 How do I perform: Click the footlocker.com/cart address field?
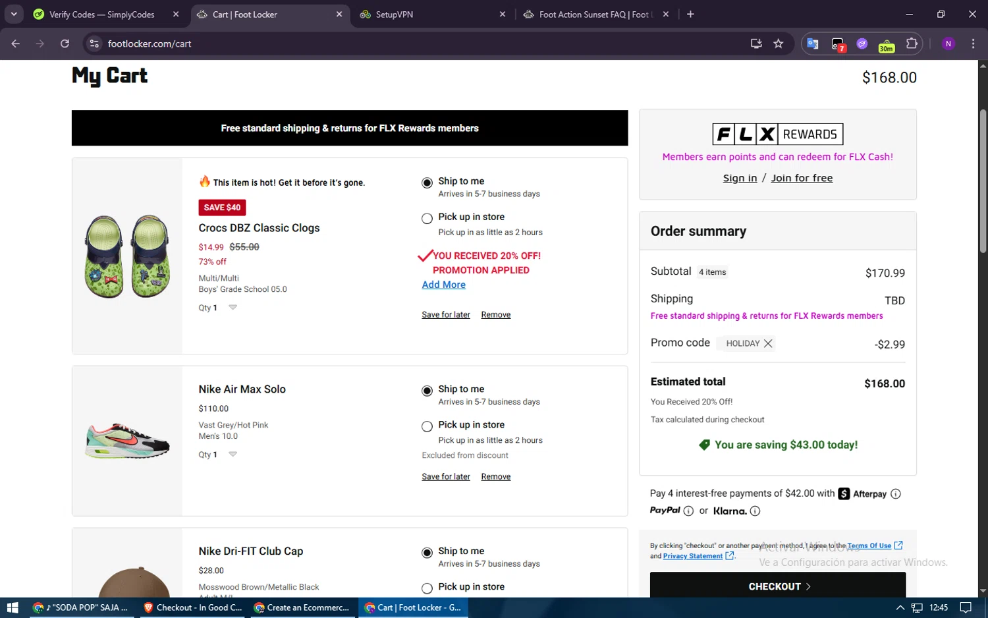pos(422,43)
